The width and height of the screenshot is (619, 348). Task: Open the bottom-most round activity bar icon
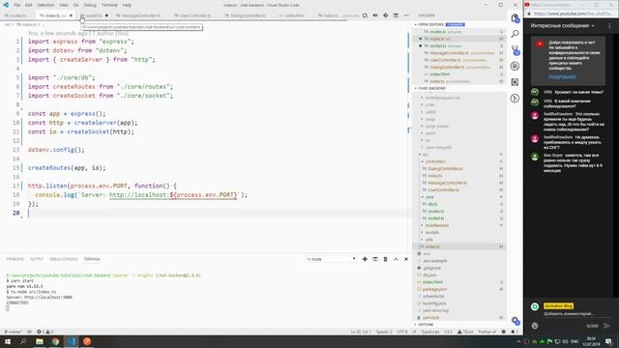pyautogui.click(x=515, y=99)
